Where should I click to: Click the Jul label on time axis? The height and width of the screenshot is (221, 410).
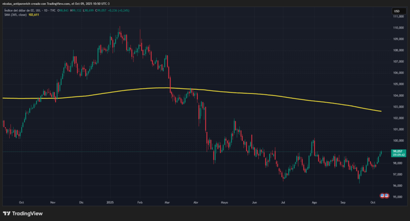pos(283,203)
